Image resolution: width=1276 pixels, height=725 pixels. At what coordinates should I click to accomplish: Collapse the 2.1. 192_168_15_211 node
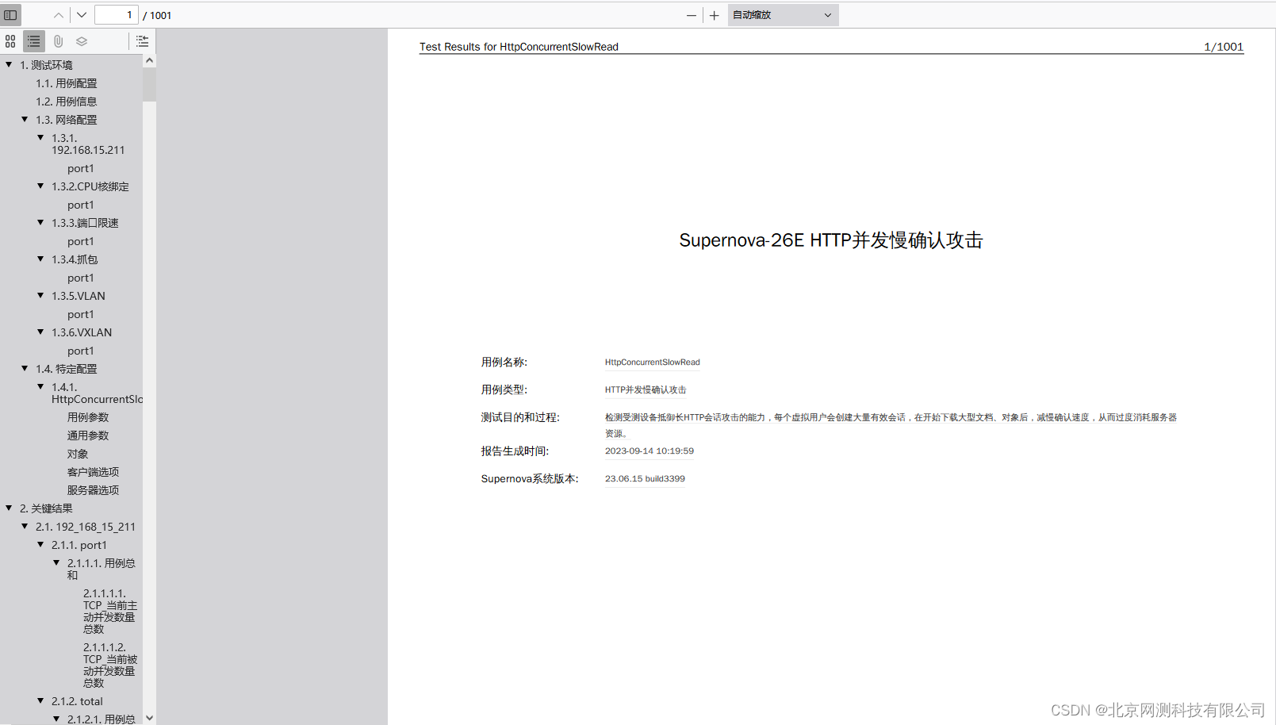coord(25,526)
